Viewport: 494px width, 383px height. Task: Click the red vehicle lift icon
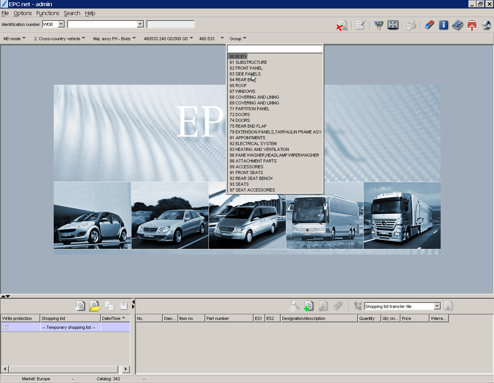pos(472,25)
